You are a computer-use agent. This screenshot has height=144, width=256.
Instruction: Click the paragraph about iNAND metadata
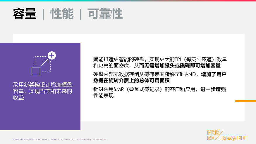click(160, 77)
